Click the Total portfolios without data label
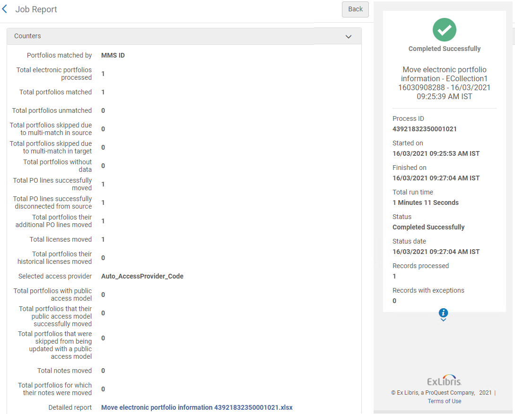Screen dimensions: 515x414 coord(57,166)
